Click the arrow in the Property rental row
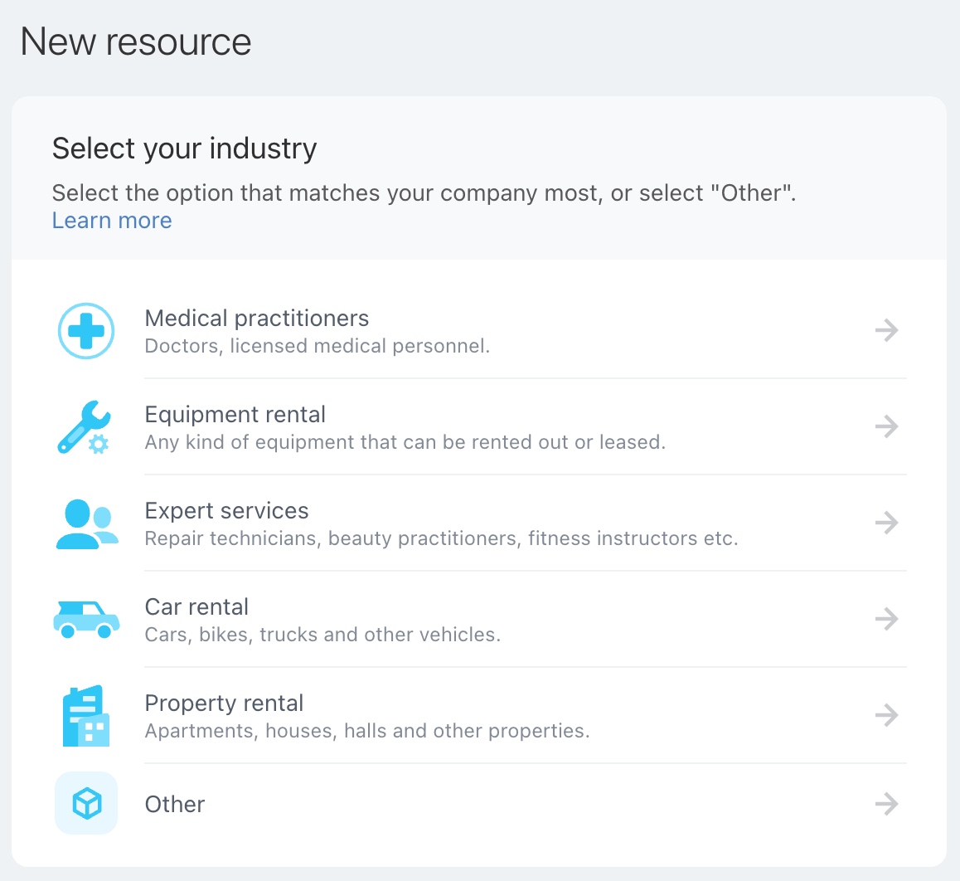The height and width of the screenshot is (881, 960). [x=886, y=716]
